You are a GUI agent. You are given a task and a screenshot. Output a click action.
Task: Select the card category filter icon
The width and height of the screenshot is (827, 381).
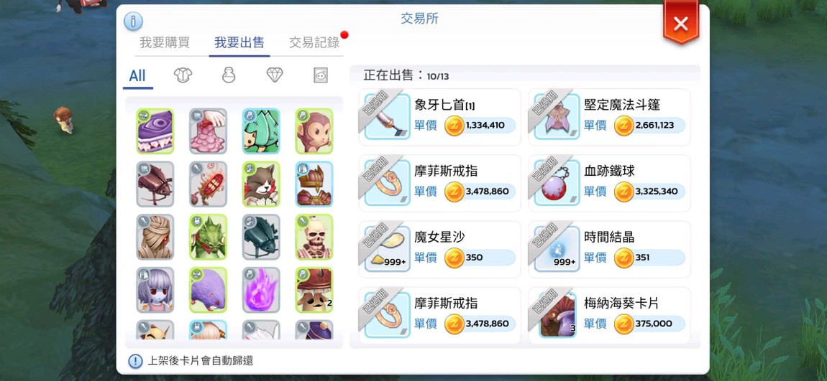click(x=321, y=75)
